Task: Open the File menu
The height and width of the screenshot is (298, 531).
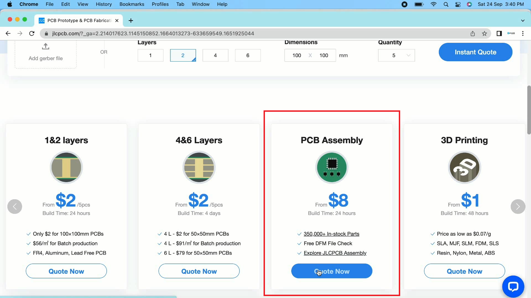Action: [x=50, y=4]
